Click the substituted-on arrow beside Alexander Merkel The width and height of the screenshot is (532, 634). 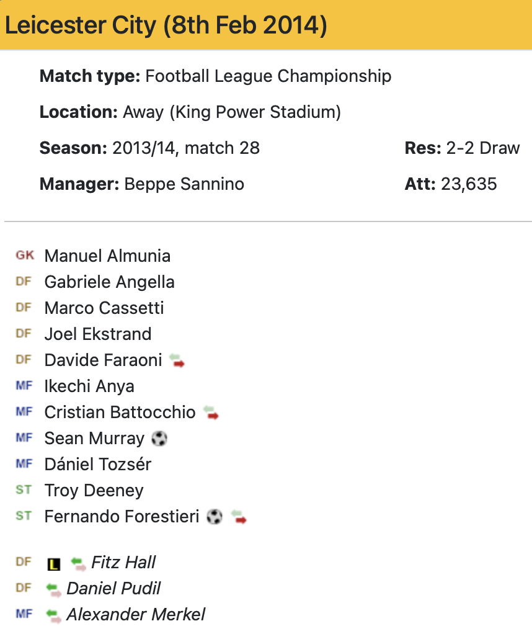pos(53,615)
